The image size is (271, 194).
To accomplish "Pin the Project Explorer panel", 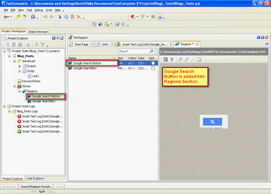I will (58, 38).
